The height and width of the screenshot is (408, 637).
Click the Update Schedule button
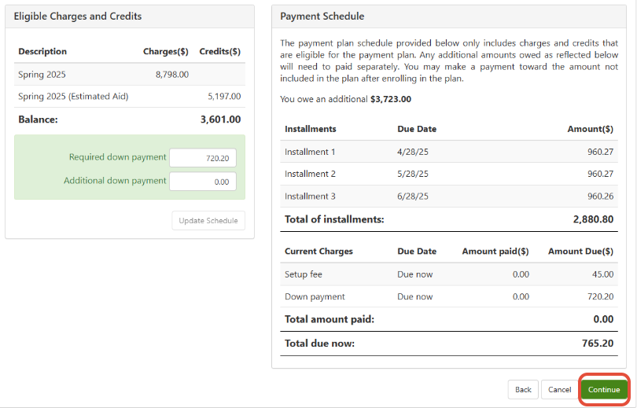tap(208, 220)
